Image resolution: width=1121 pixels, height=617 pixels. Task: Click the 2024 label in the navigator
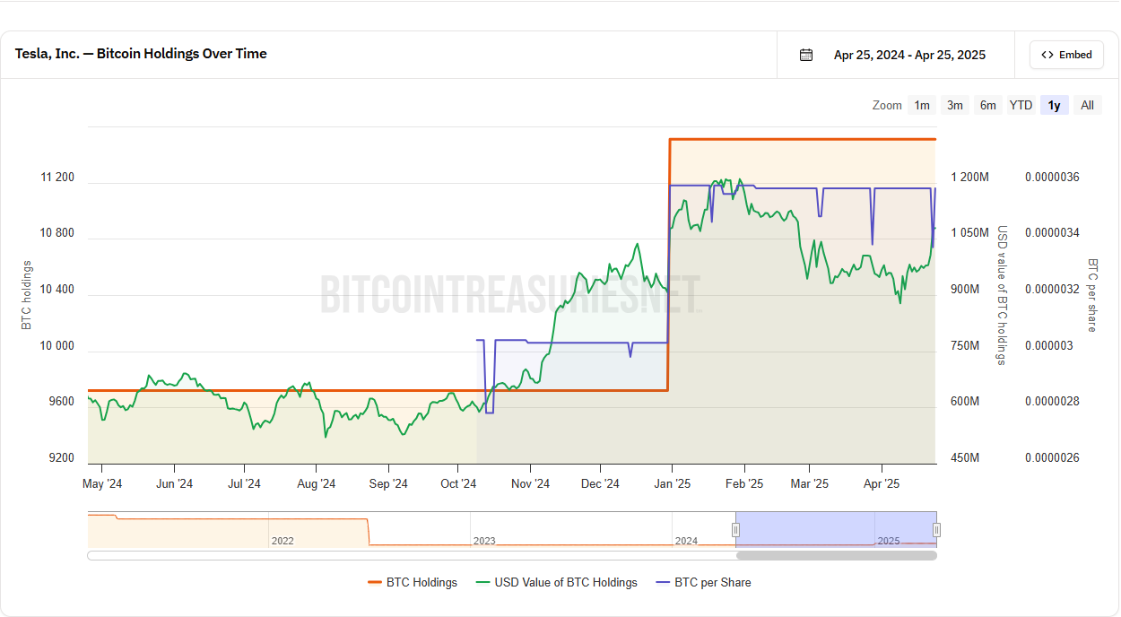point(686,541)
